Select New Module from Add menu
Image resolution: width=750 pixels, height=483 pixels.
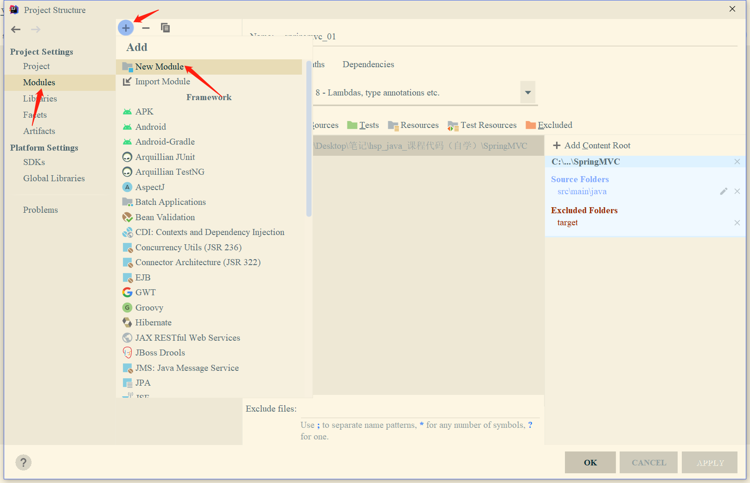[x=209, y=67]
